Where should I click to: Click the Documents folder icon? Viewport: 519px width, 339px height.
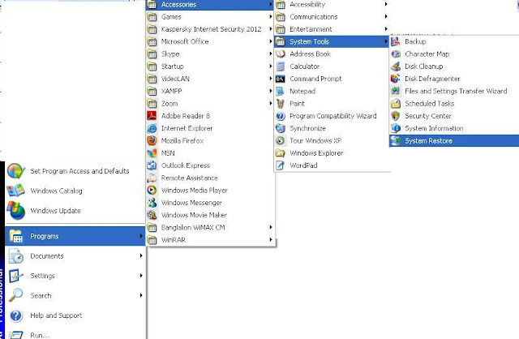(x=15, y=256)
